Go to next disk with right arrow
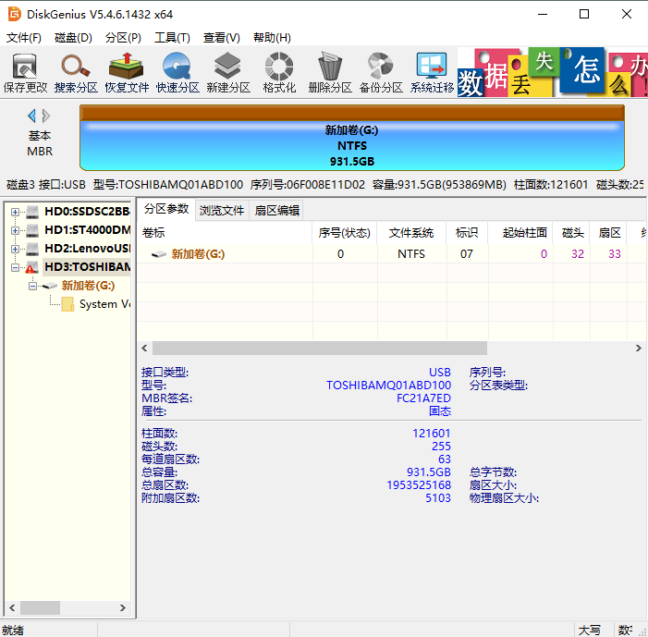The width and height of the screenshot is (648, 637). coord(46,116)
